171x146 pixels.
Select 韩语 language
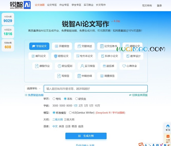[x=74, y=126]
